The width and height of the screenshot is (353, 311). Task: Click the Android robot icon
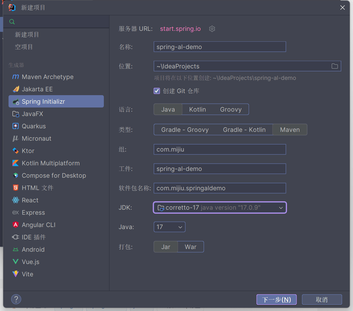tap(16, 250)
